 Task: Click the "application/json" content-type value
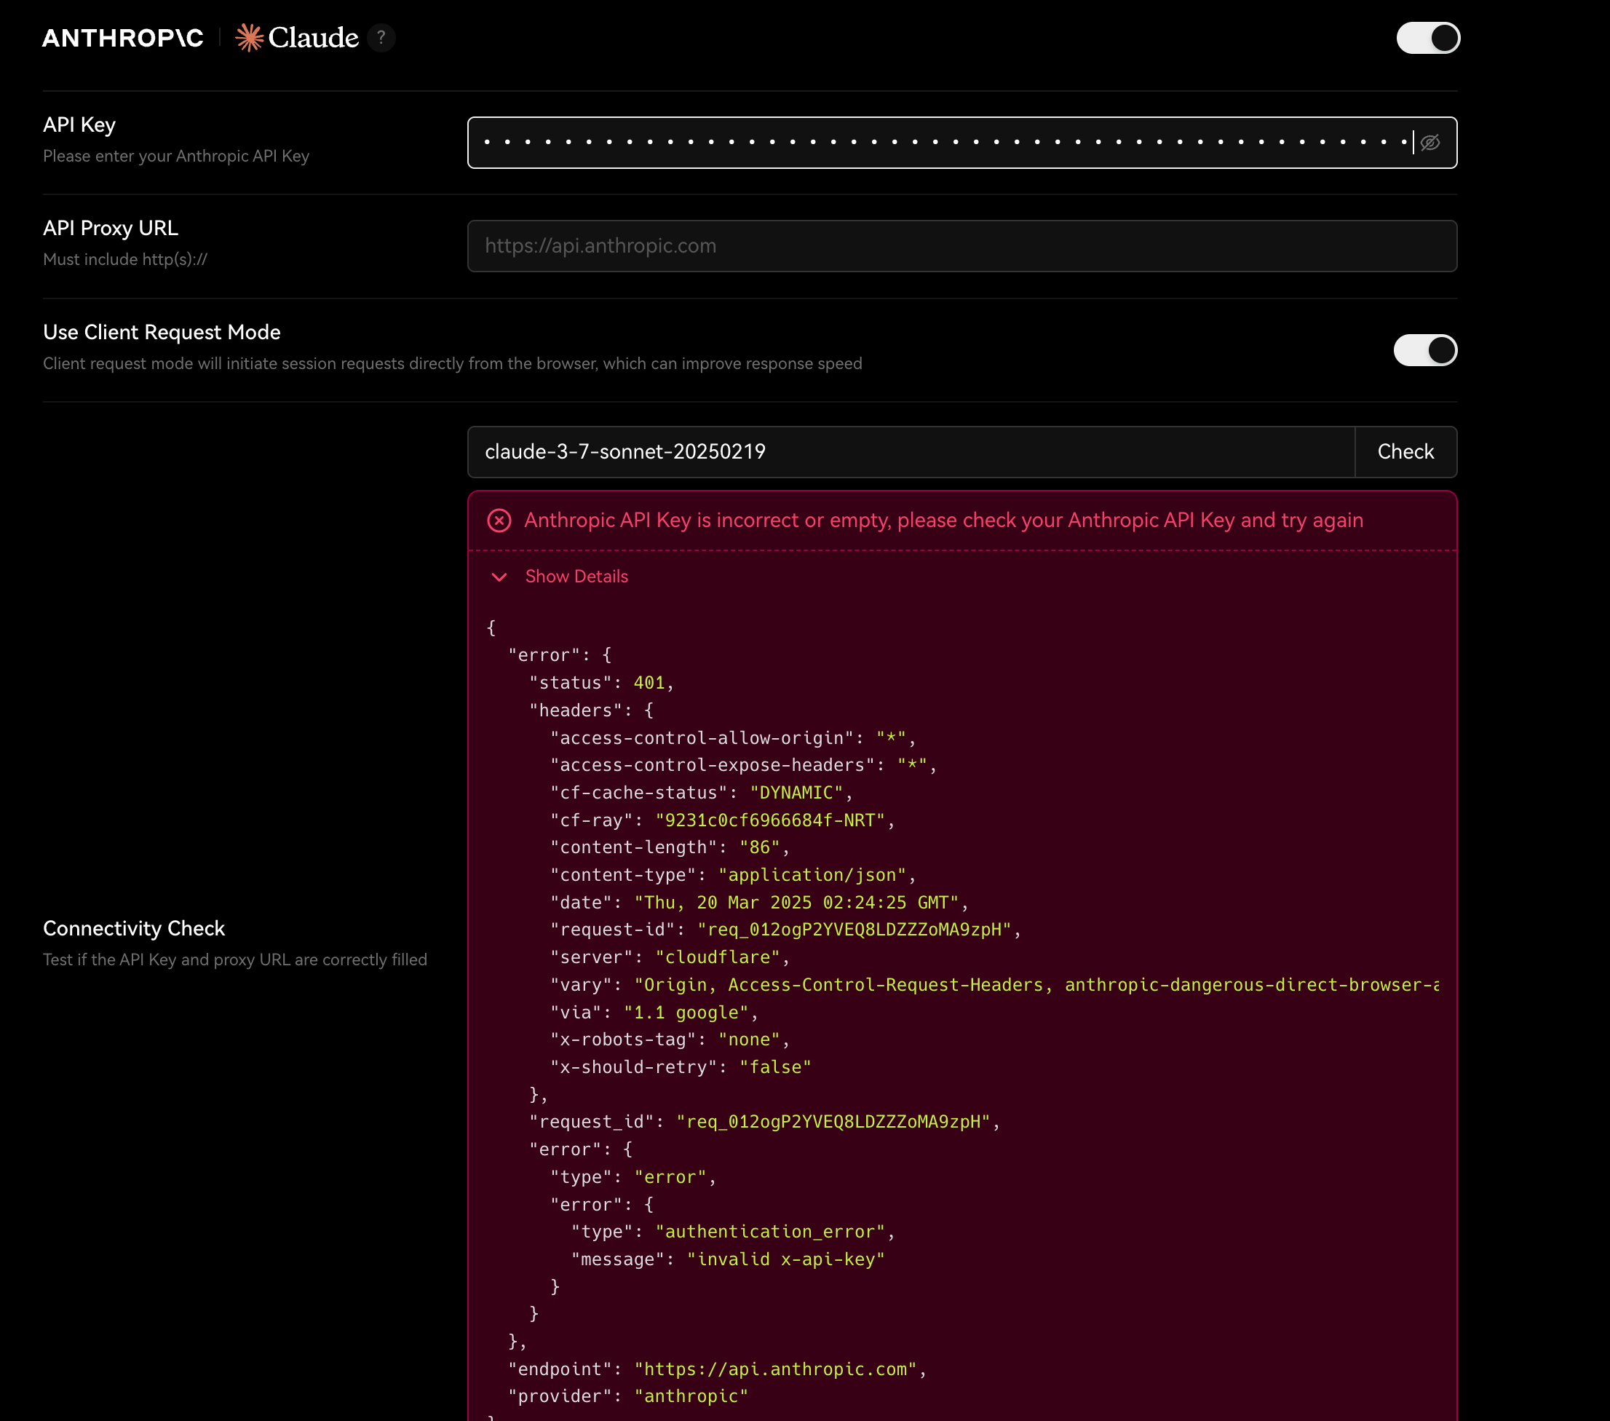[x=812, y=875]
